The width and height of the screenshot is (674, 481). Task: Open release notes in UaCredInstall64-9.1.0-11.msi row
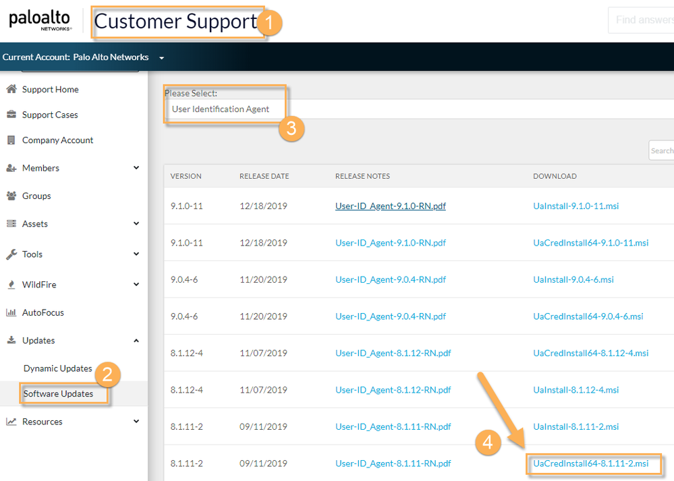coord(391,243)
